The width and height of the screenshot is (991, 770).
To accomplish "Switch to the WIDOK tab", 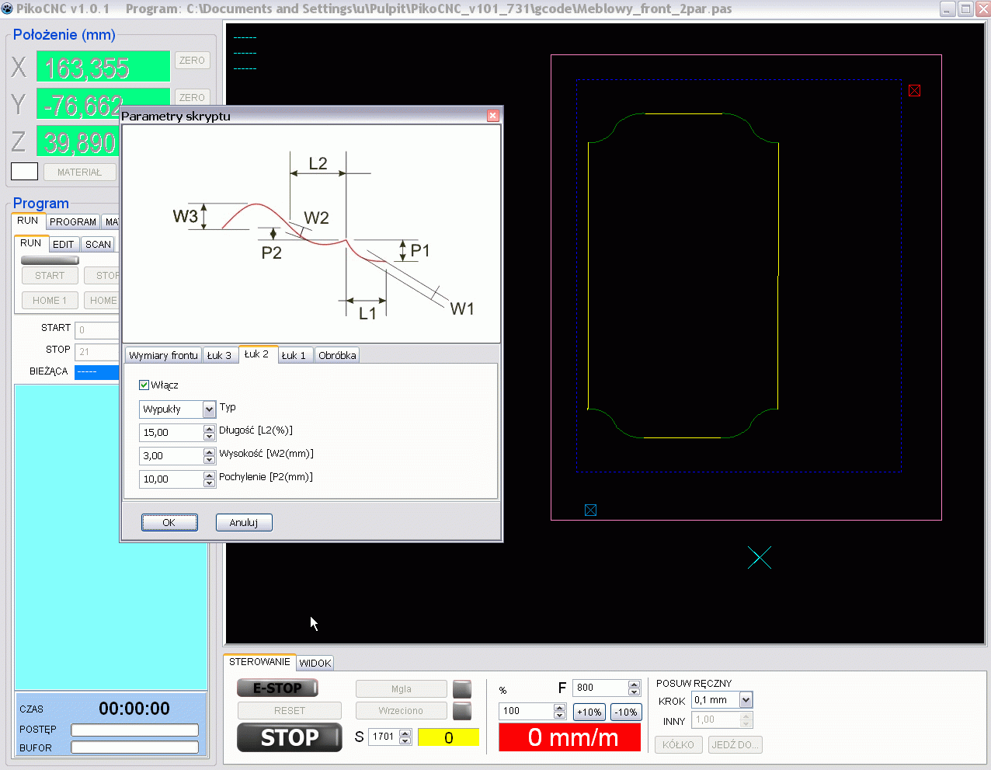I will coord(315,663).
